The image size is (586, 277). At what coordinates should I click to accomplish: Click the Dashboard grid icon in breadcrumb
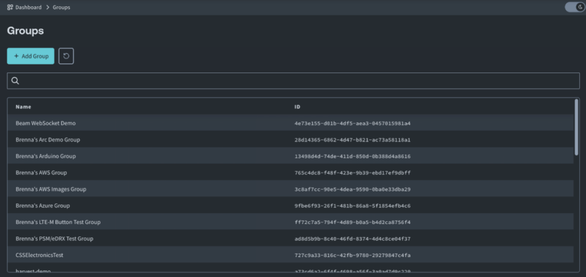[x=10, y=7]
